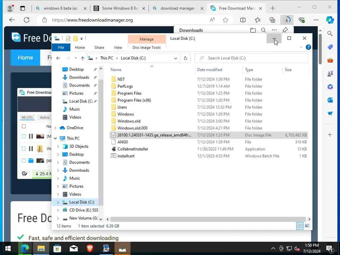Select Downloads in quick access
This screenshot has height=255, width=340.
tap(79, 77)
